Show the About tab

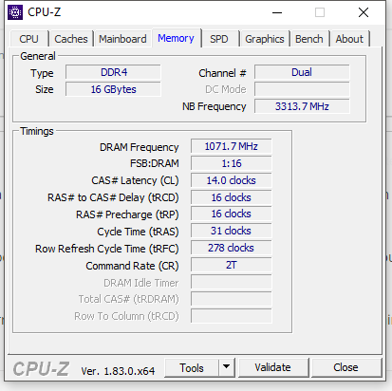pyautogui.click(x=349, y=39)
